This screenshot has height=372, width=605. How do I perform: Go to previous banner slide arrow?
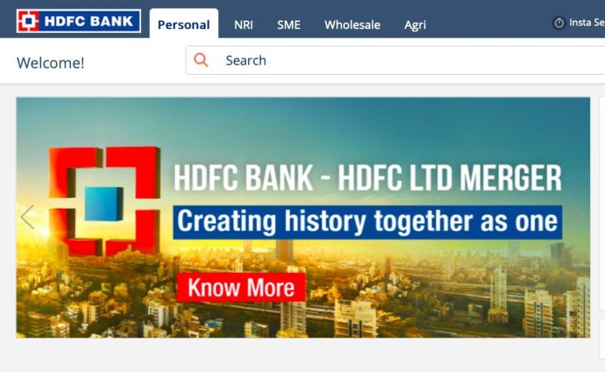tap(28, 217)
